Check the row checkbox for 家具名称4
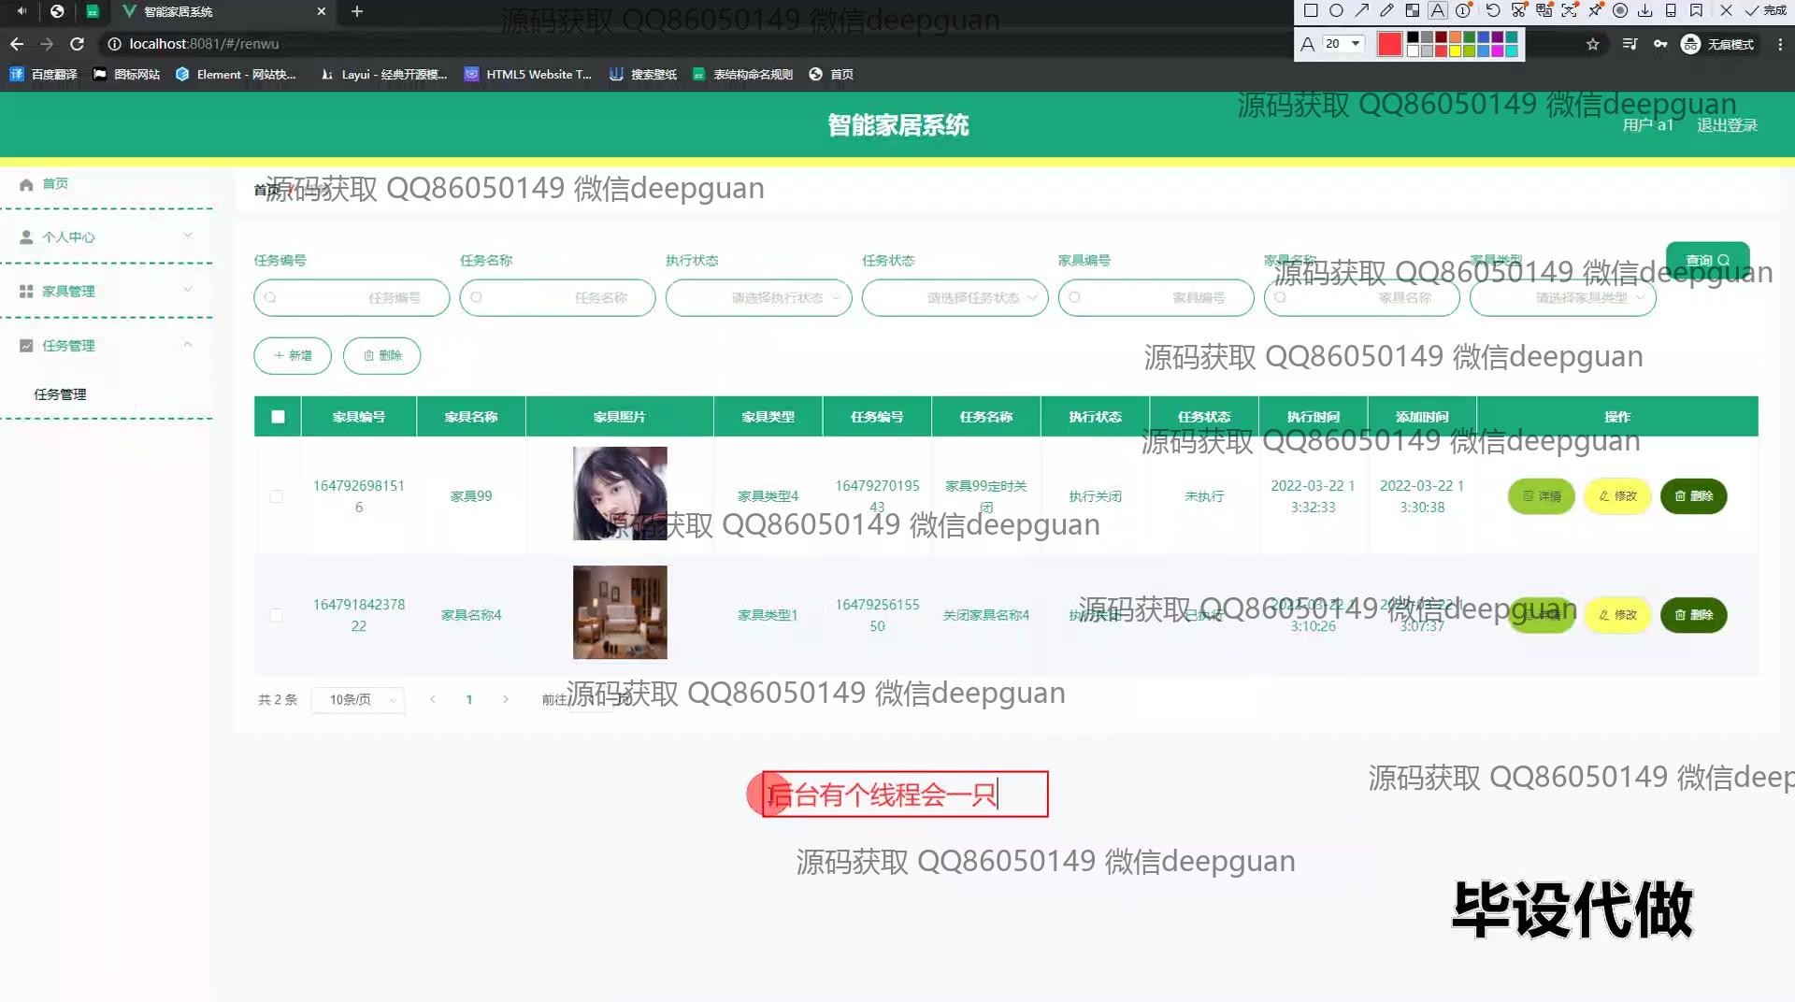The image size is (1795, 1002). pos(276,615)
